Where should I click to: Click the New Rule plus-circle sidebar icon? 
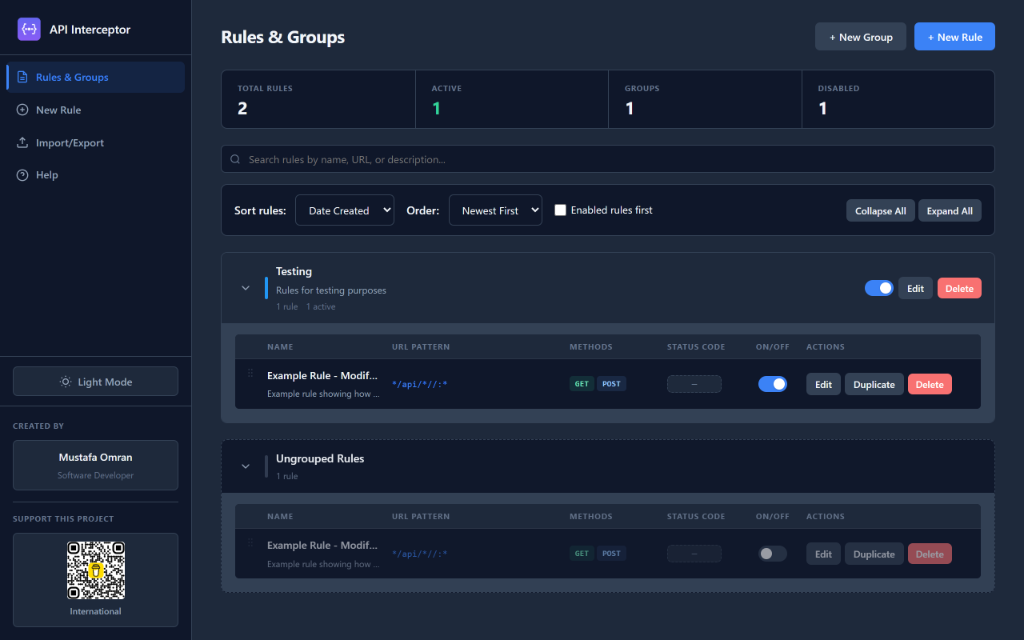pyautogui.click(x=22, y=110)
